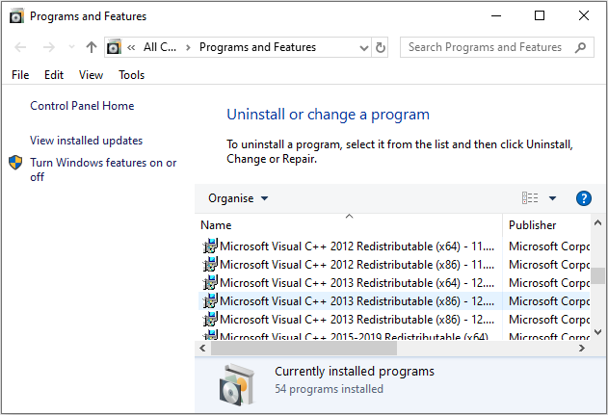The height and width of the screenshot is (415, 608).
Task: Minimize the Programs and Features window
Action: (496, 15)
